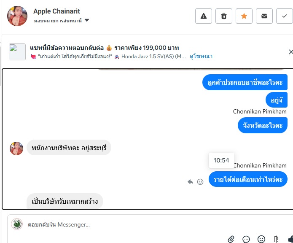Viewport: 293px width, 243px height.
Task: Open saved replies speech bubble icon
Action: 246,239
